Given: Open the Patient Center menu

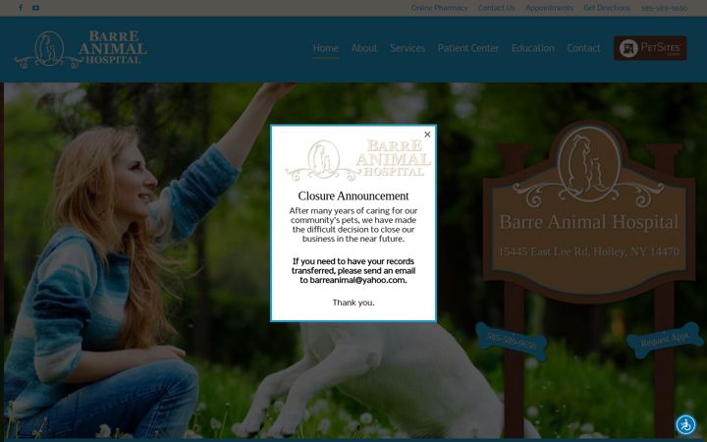Looking at the screenshot, I should coord(468,48).
